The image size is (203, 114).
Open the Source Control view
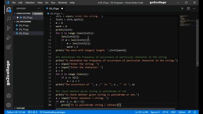click(x=9, y=28)
